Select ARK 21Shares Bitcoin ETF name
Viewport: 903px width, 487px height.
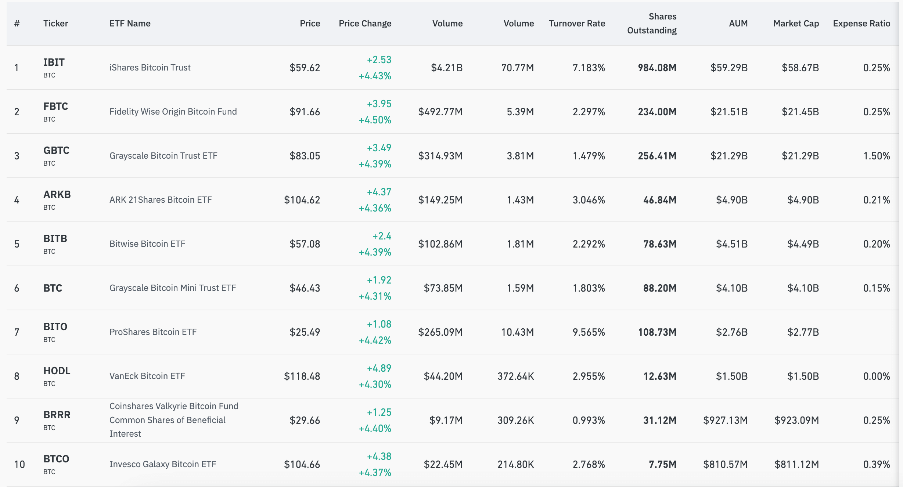coord(161,199)
